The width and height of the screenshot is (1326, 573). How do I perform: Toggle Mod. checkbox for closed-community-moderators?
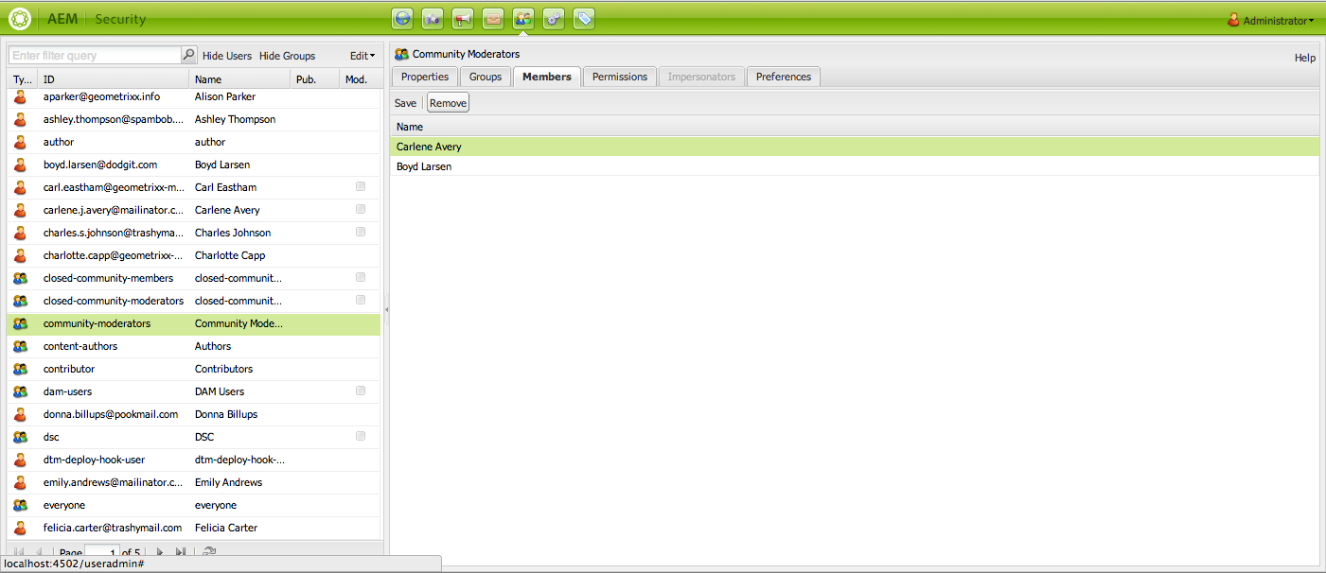(x=361, y=300)
